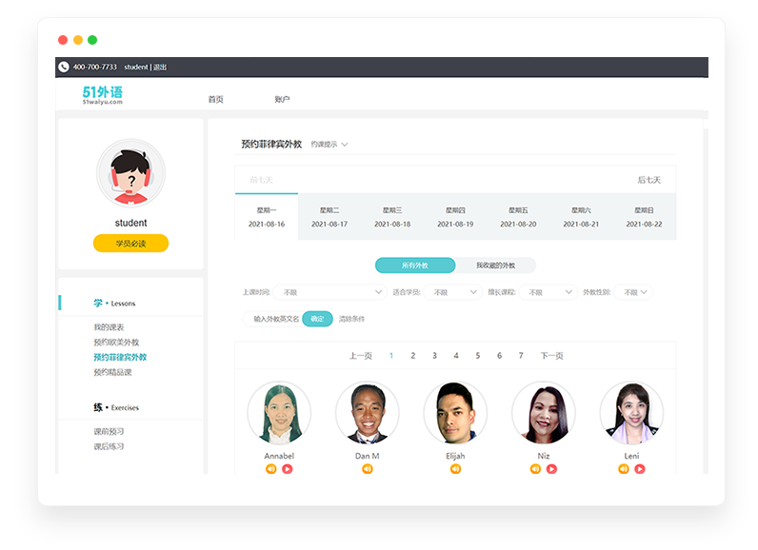Click the yellow 学员必读 button
Screen dimensions: 758x550
(x=130, y=244)
